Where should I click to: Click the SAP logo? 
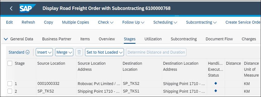(28, 8)
